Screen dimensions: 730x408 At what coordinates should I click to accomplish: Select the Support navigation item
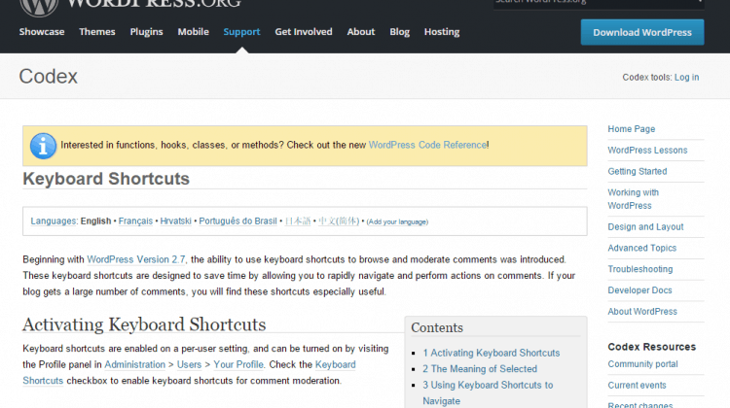click(x=241, y=32)
